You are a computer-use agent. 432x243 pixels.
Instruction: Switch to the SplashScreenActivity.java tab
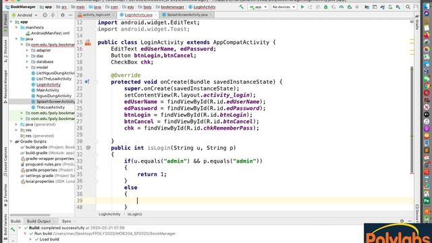click(x=188, y=15)
